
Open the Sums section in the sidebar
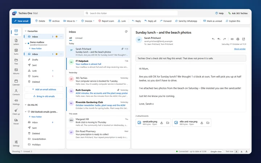click(x=16, y=52)
